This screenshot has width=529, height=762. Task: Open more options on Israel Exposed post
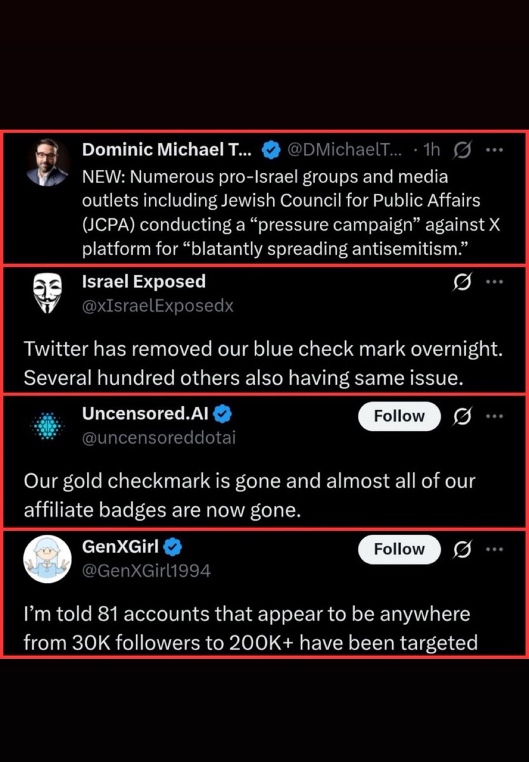coord(493,283)
